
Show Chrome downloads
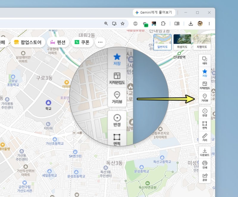coord(191,24)
